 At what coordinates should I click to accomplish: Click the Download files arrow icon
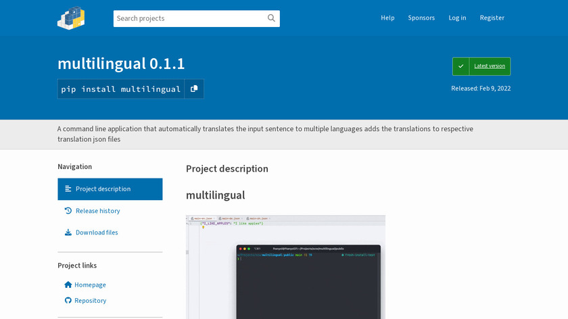click(68, 232)
